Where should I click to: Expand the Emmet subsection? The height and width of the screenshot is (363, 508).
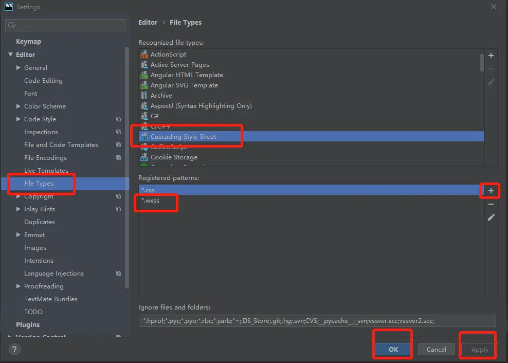pos(19,234)
